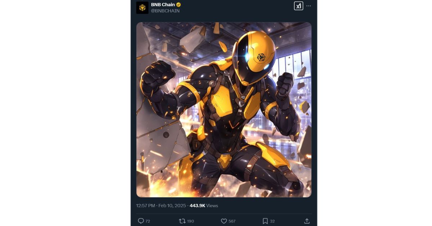Click the gold verified badge
This screenshot has width=432, height=226.
pos(179,5)
